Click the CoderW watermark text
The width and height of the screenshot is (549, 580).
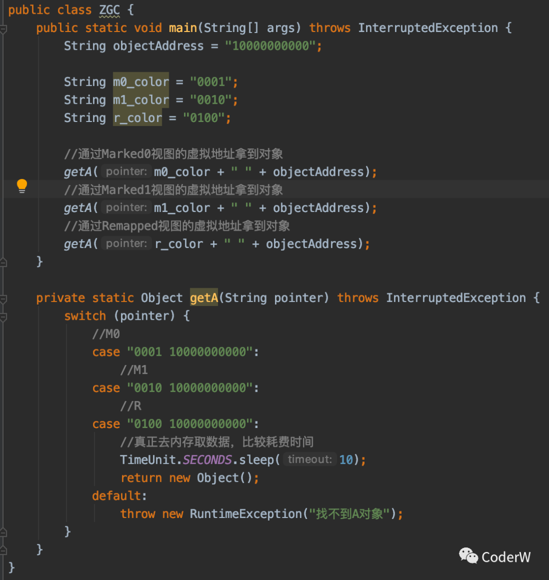506,557
